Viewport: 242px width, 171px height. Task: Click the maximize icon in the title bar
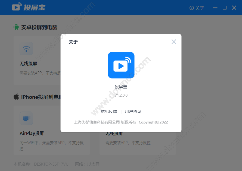pos(225,8)
